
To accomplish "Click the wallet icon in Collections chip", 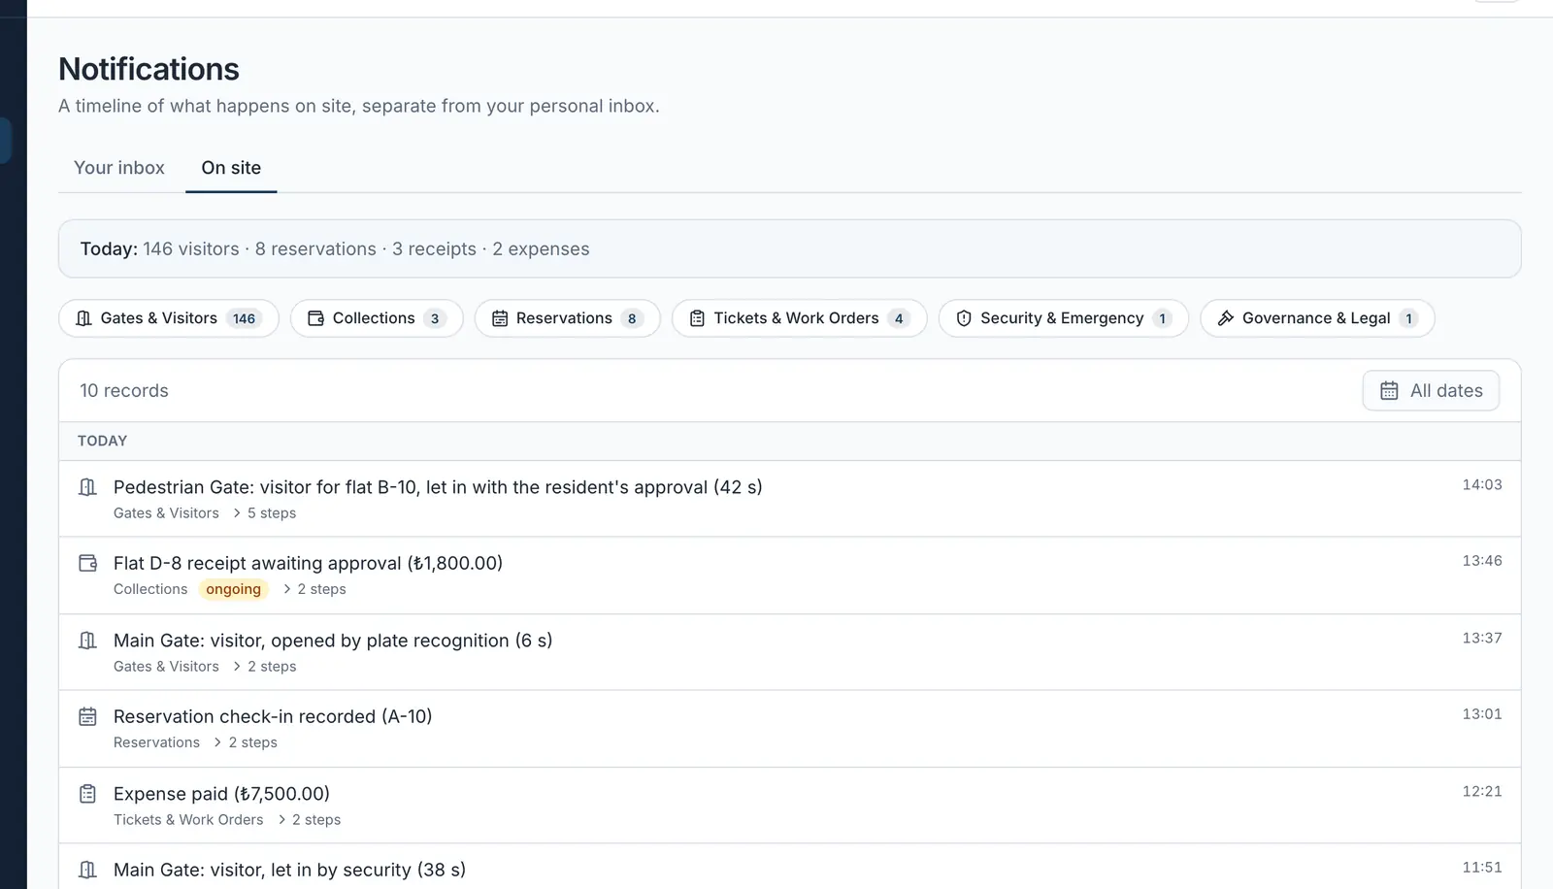I will tap(315, 318).
